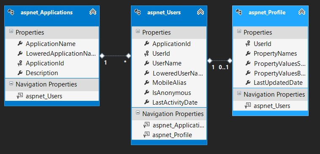Select the UserName property
320x154 pixels.
[x=167, y=63]
